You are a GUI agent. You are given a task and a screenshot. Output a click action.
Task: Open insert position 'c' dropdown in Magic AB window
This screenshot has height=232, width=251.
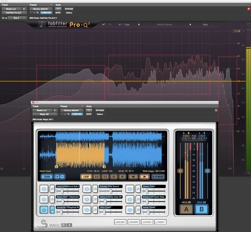point(55,110)
